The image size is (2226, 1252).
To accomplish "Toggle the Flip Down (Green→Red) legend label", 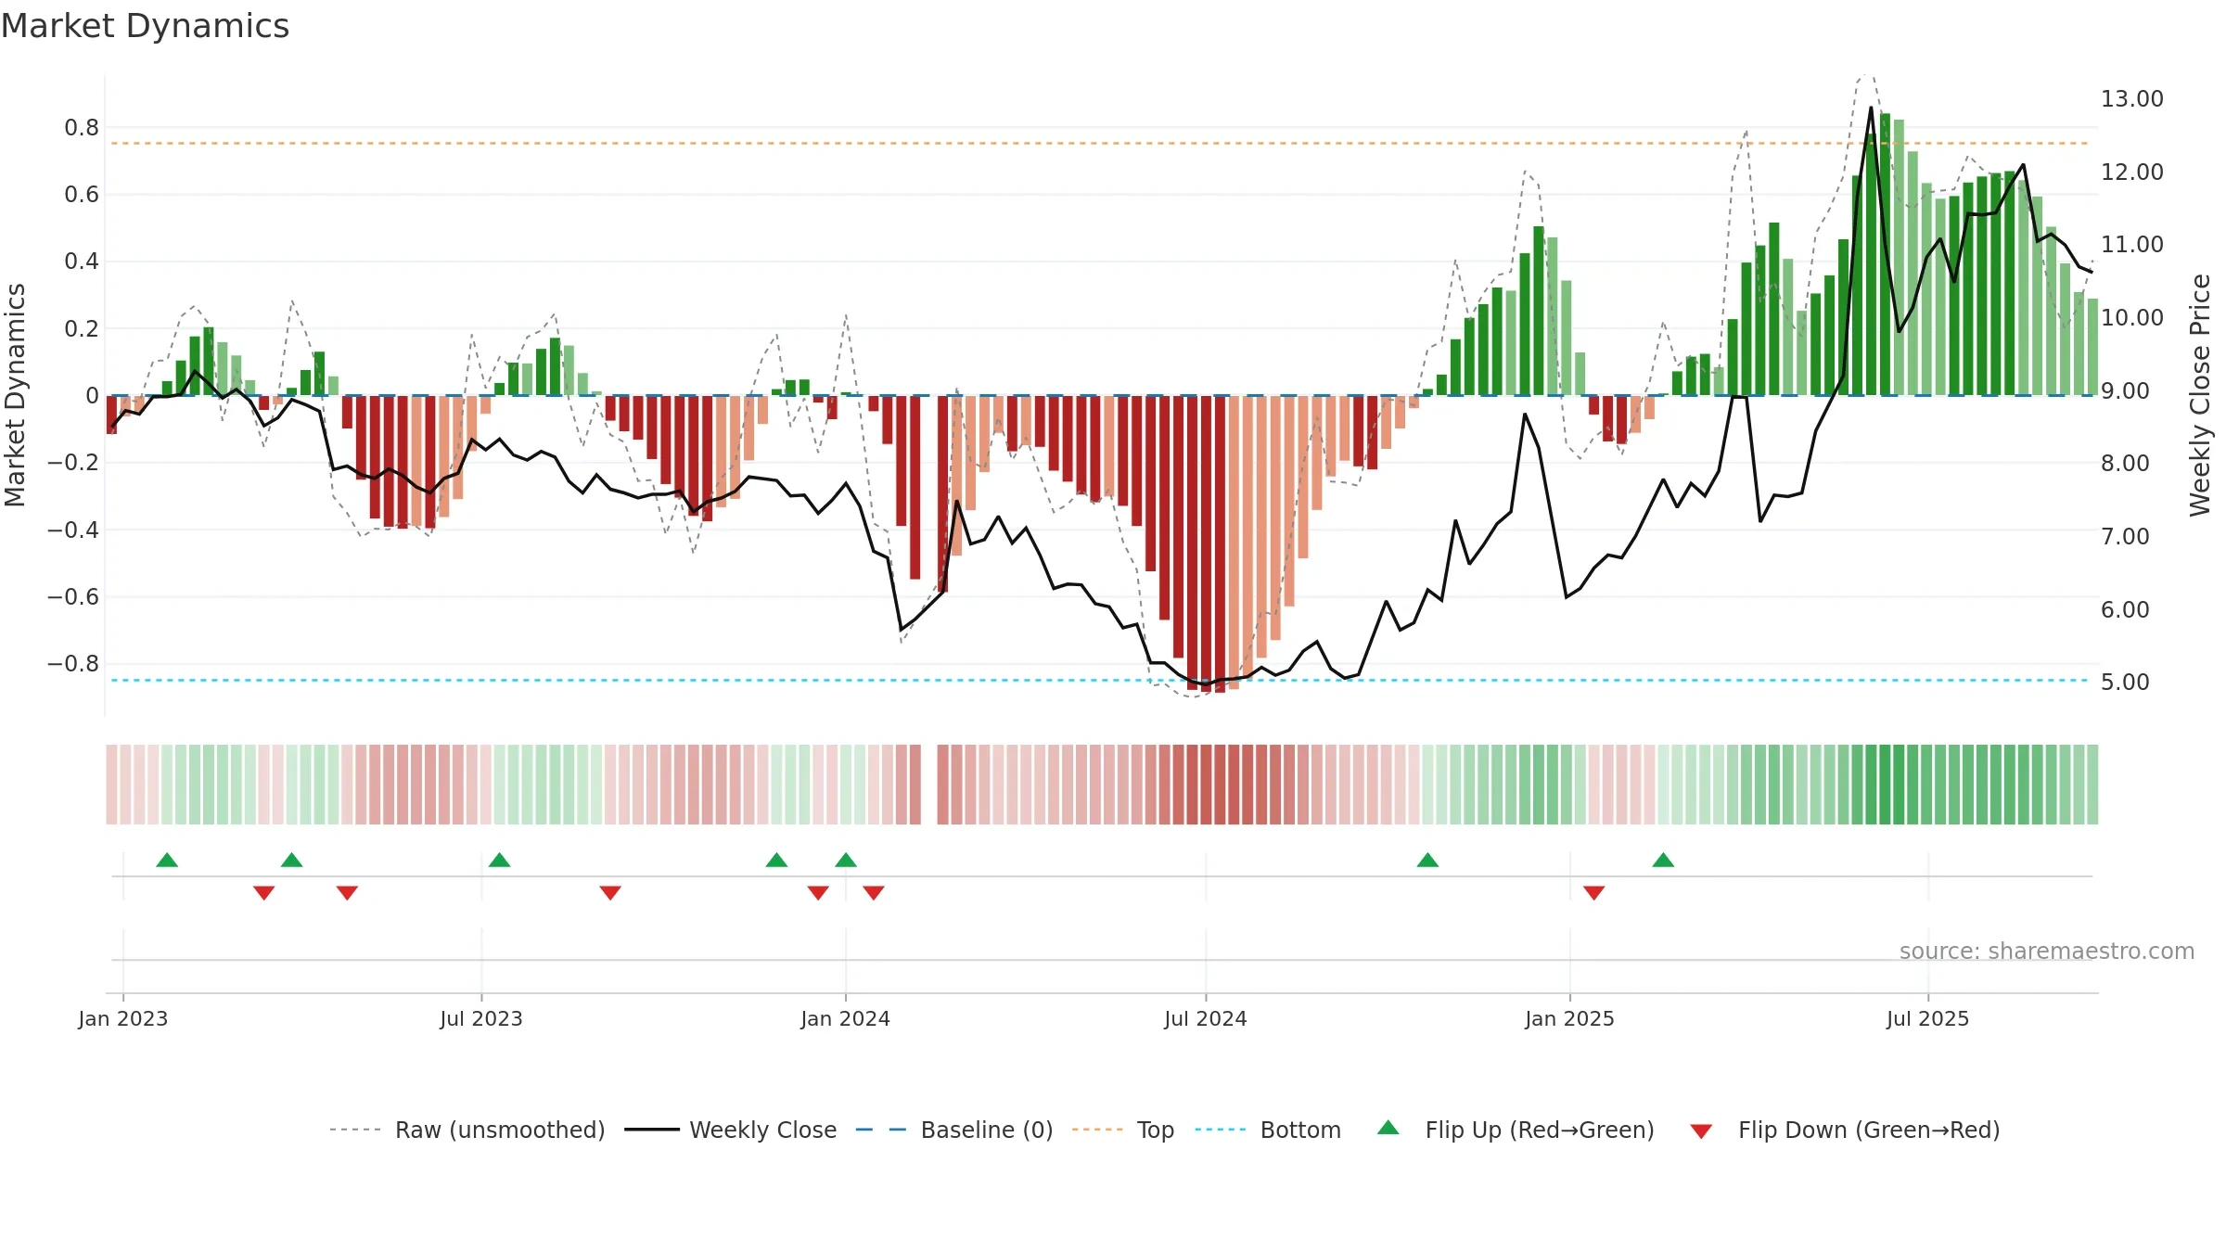I will pos(1869,1130).
